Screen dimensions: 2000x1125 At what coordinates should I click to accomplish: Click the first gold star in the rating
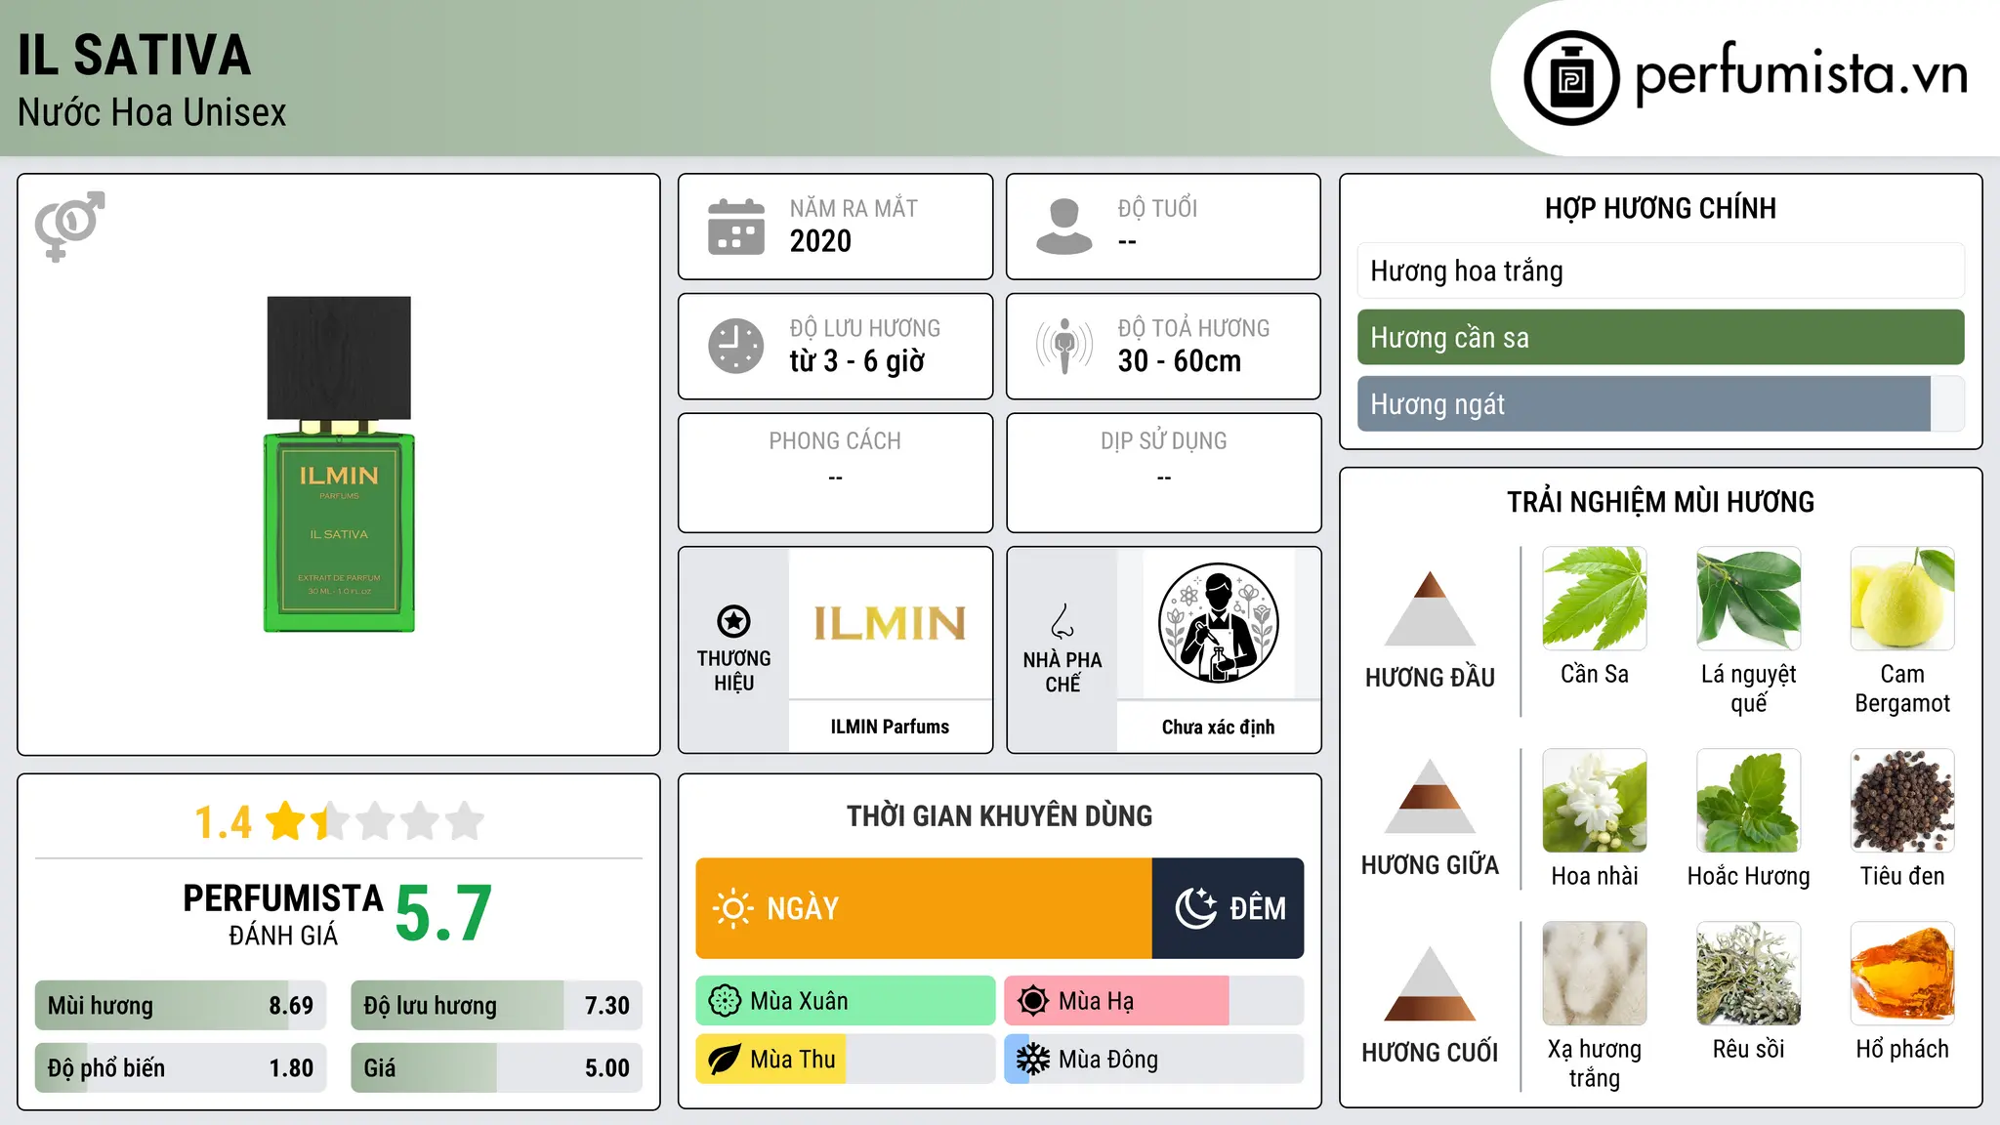[x=286, y=821]
